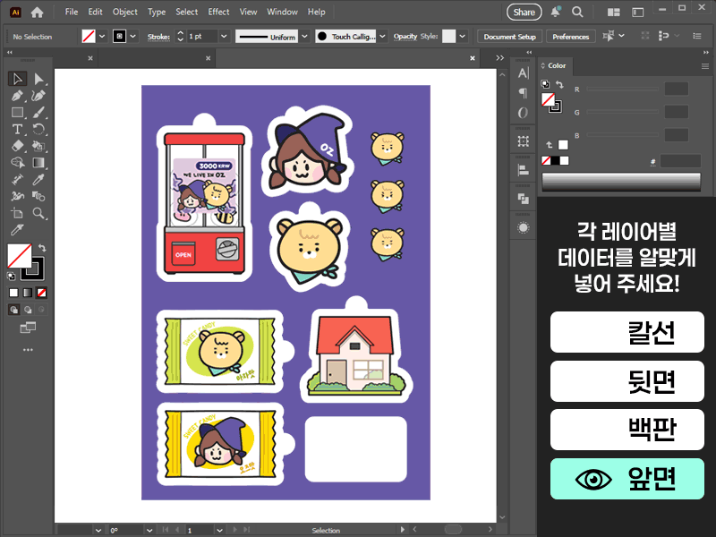Screen dimensions: 716x537
Task: Open the OpenType panel icon
Action: click(524, 113)
